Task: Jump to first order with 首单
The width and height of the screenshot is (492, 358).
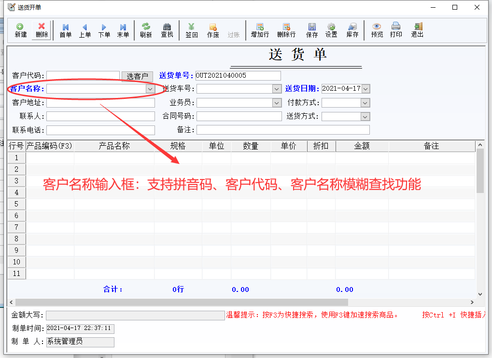Action: coord(65,30)
